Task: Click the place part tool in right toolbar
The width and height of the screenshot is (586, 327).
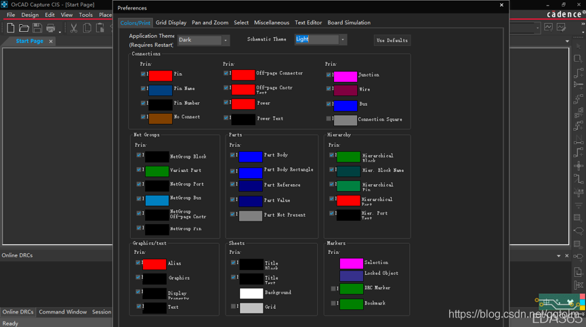Action: point(578,59)
